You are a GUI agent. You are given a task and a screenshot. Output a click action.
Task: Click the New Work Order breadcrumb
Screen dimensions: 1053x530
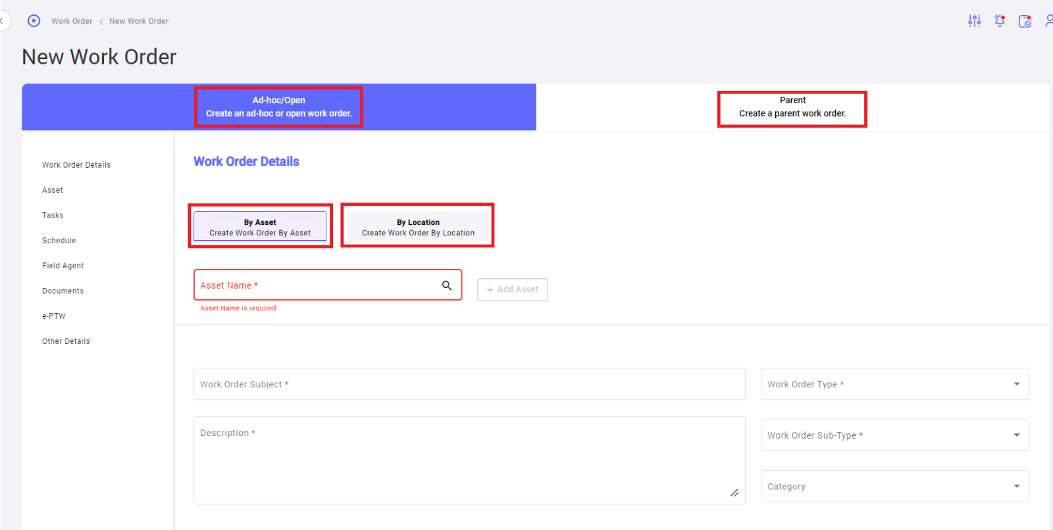tap(139, 21)
